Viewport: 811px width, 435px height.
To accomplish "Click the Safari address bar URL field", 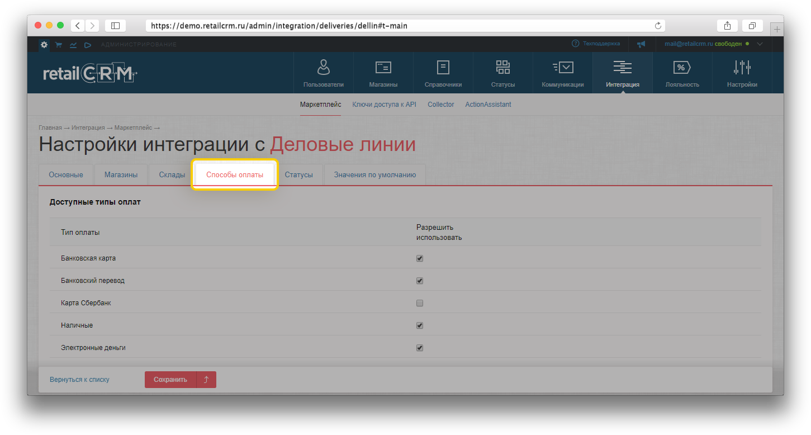I will pyautogui.click(x=406, y=26).
